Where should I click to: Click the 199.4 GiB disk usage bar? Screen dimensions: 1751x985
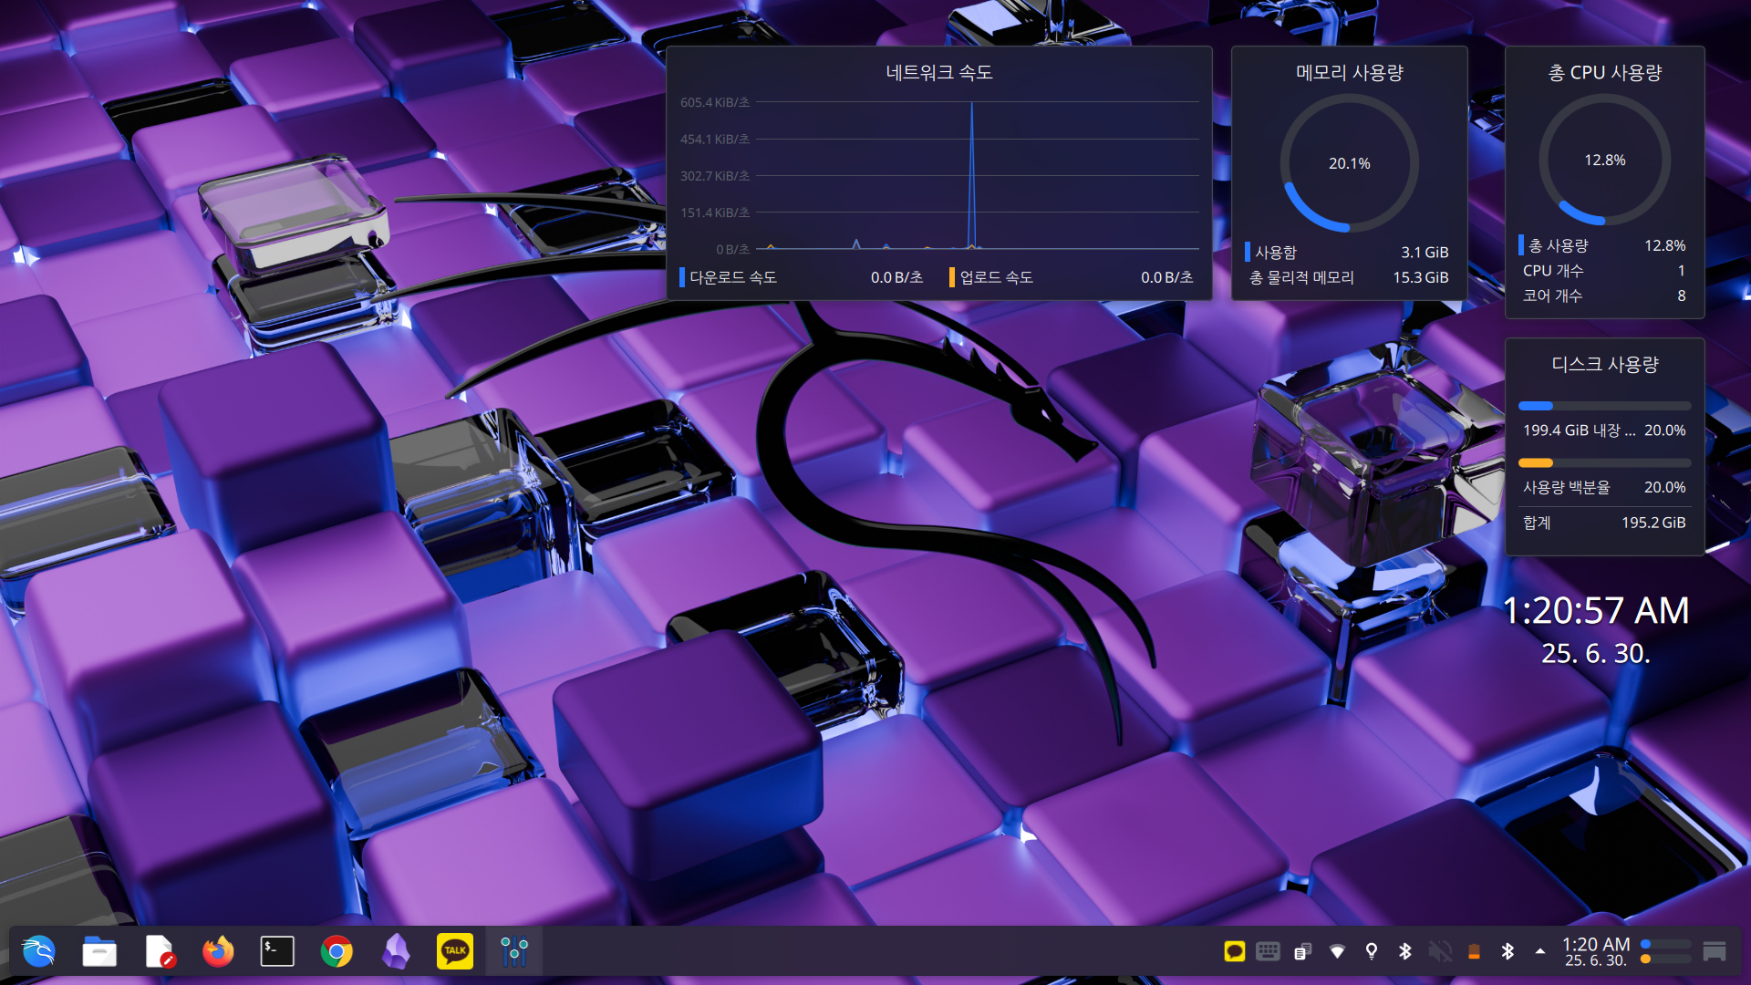pyautogui.click(x=1604, y=406)
